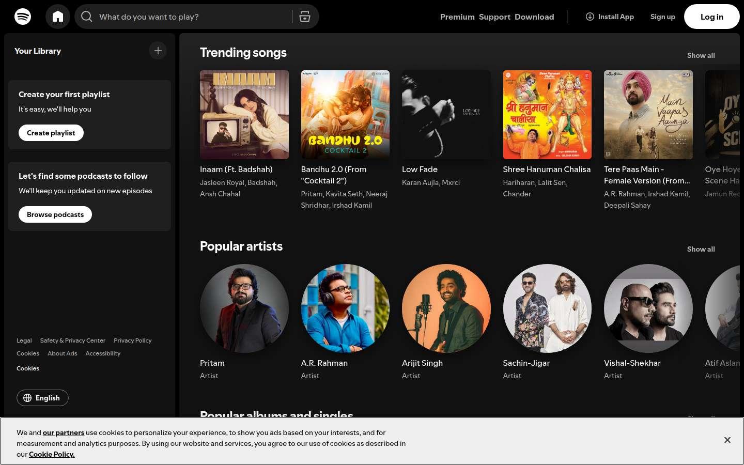Image resolution: width=744 pixels, height=465 pixels.
Task: Open Privacy Policy footer link
Action: click(x=133, y=340)
